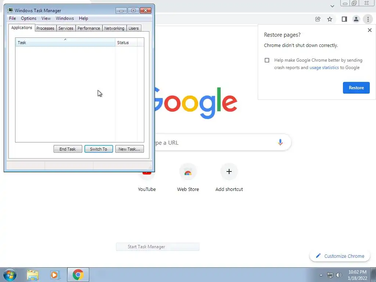Switch to the Networking tab
Image resolution: width=376 pixels, height=282 pixels.
click(114, 28)
